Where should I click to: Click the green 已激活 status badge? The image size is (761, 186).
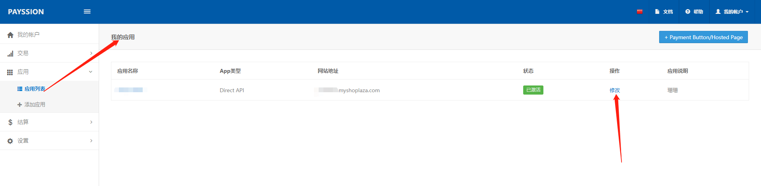click(x=533, y=90)
